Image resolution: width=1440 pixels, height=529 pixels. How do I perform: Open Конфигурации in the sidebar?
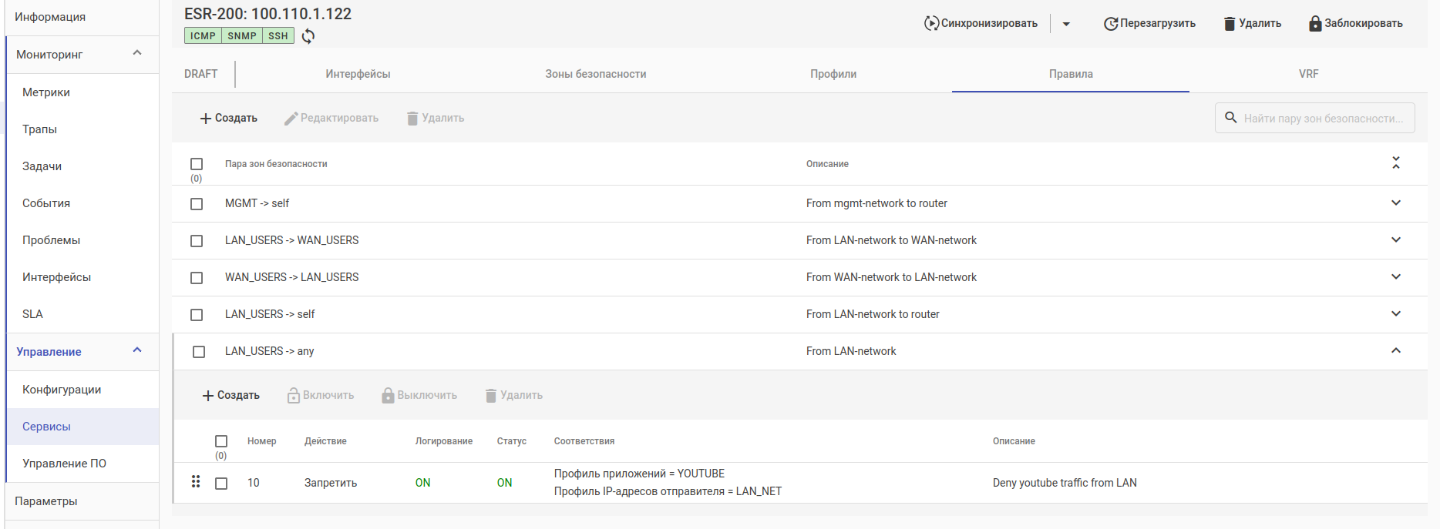pyautogui.click(x=62, y=390)
